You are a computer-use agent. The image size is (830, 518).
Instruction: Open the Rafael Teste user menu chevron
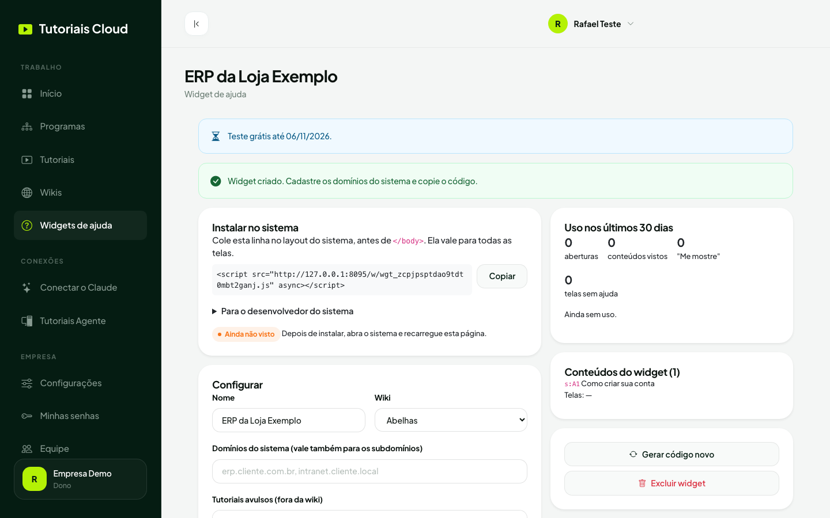pos(631,24)
